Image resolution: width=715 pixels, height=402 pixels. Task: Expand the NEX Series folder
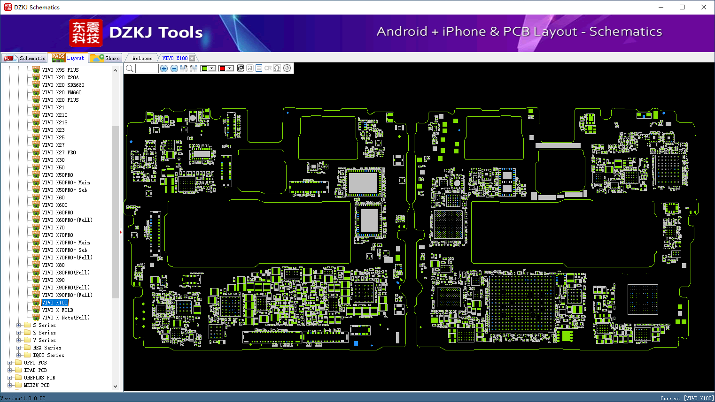[19, 348]
